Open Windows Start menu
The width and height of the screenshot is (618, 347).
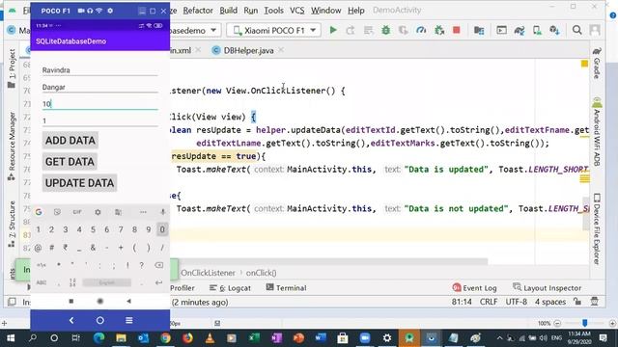(11, 338)
